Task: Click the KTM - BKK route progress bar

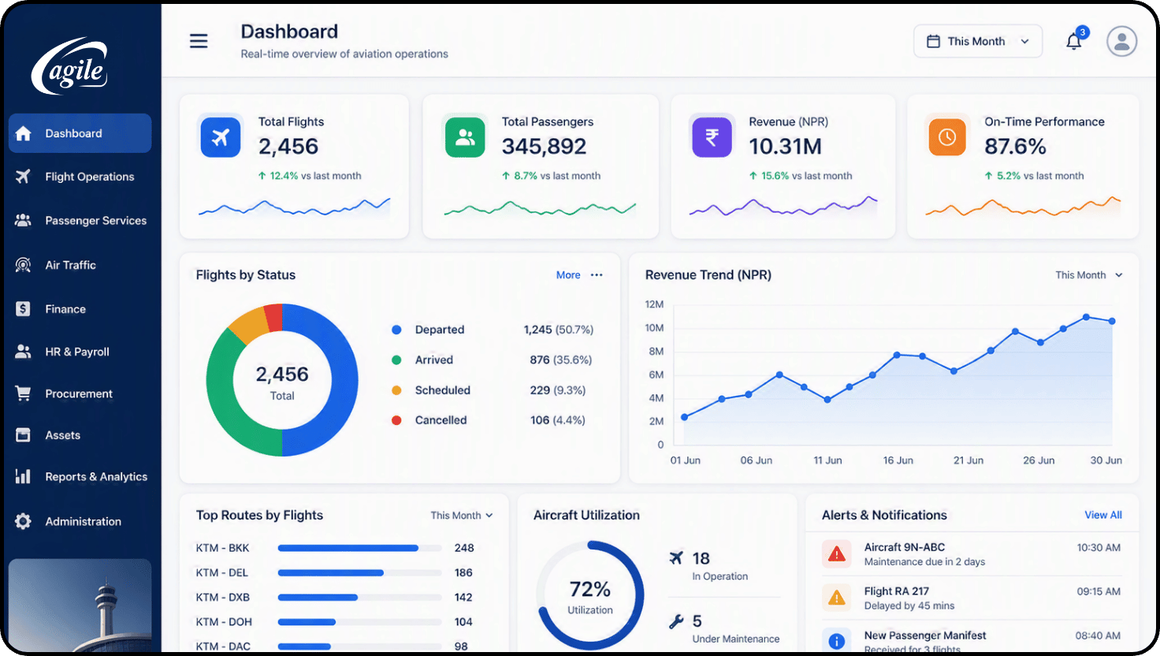Action: [359, 548]
